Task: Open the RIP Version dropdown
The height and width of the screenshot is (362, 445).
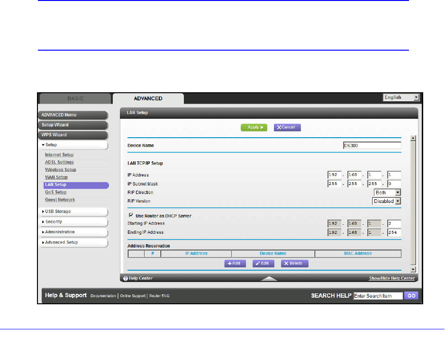Action: [x=386, y=201]
